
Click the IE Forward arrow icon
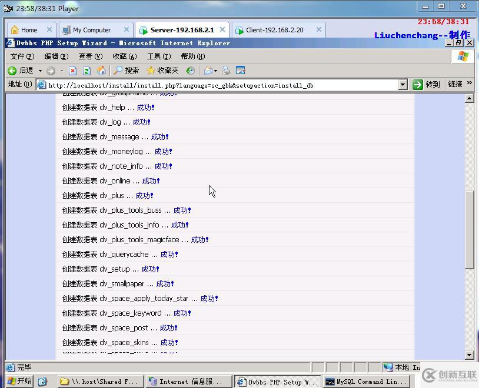51,71
